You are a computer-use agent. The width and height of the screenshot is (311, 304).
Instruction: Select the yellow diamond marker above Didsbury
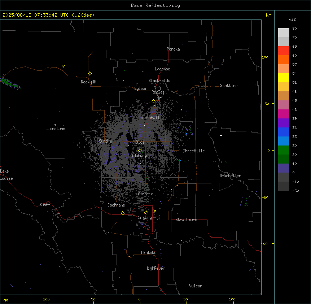pyautogui.click(x=140, y=151)
